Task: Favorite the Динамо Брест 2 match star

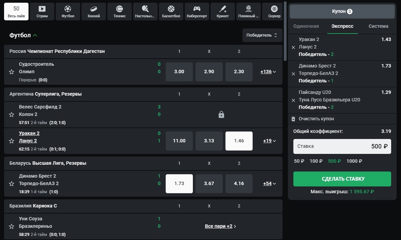Action: (12, 184)
